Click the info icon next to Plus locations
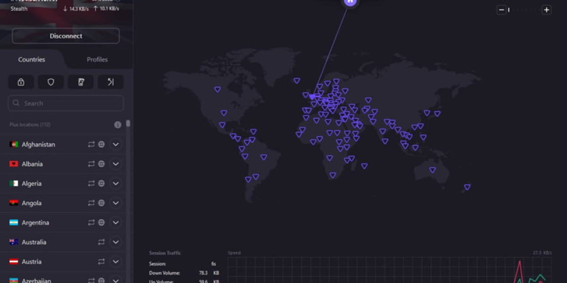567x283 pixels. [x=117, y=125]
